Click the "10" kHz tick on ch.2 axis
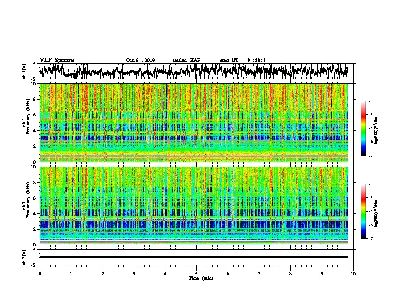 click(x=34, y=167)
